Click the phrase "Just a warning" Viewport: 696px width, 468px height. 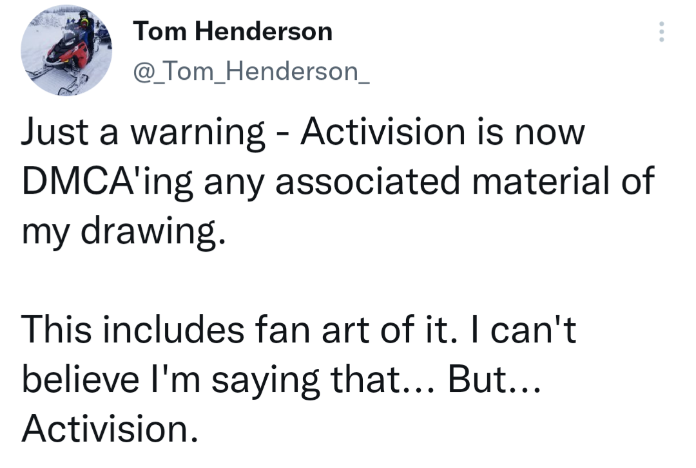(x=143, y=133)
